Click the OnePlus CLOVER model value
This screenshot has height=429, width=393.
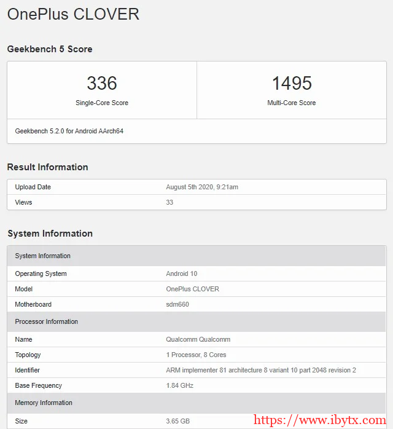192,289
